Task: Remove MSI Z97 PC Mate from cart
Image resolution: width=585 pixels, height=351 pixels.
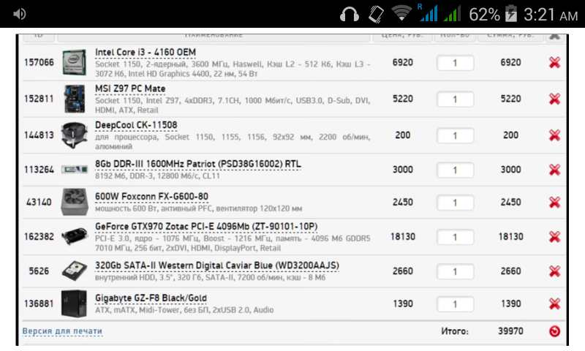Action: click(x=554, y=99)
